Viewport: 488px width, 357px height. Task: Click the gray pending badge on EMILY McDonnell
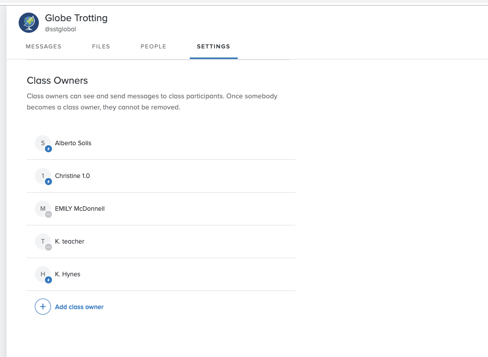pyautogui.click(x=48, y=214)
